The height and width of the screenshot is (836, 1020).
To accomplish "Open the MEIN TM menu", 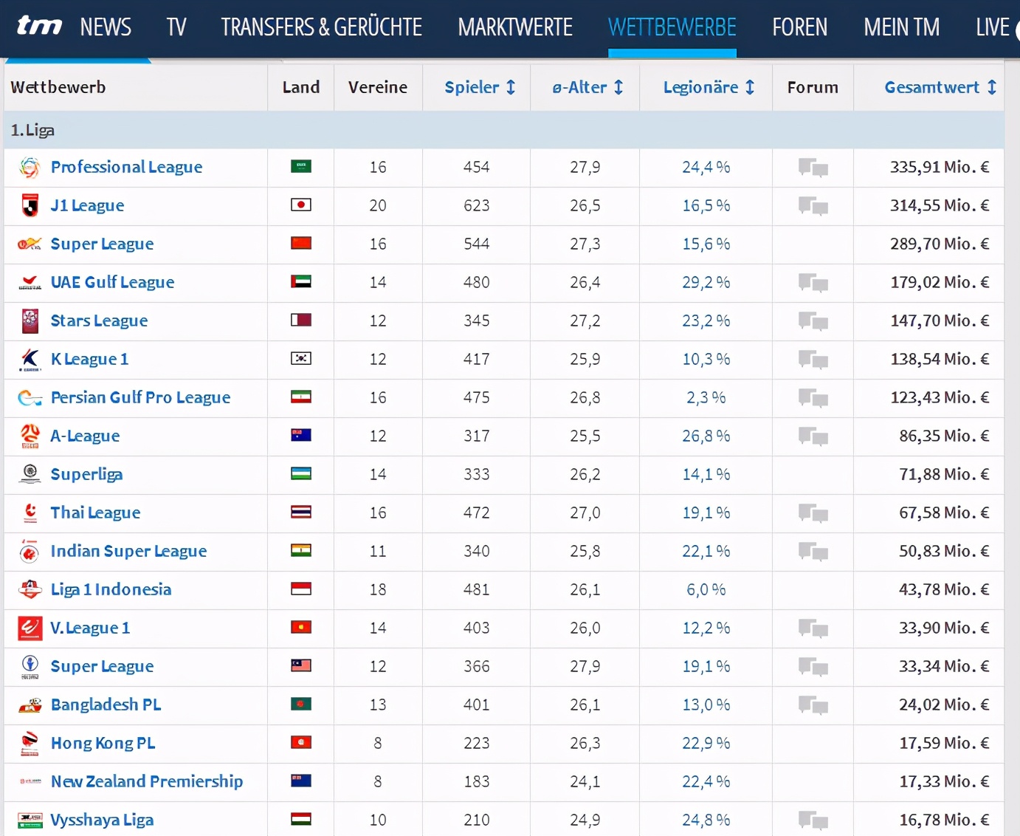I will [902, 27].
